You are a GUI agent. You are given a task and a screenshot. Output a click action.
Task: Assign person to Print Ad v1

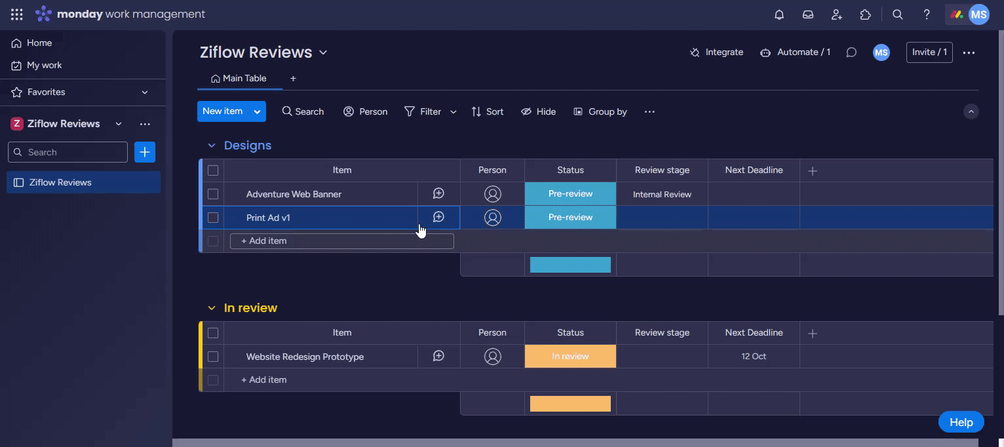492,218
